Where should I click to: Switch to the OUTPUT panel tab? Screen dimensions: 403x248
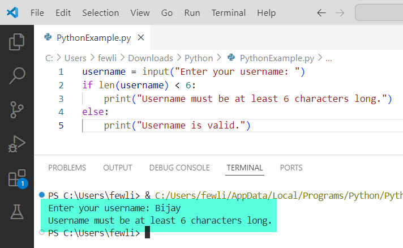click(x=118, y=168)
